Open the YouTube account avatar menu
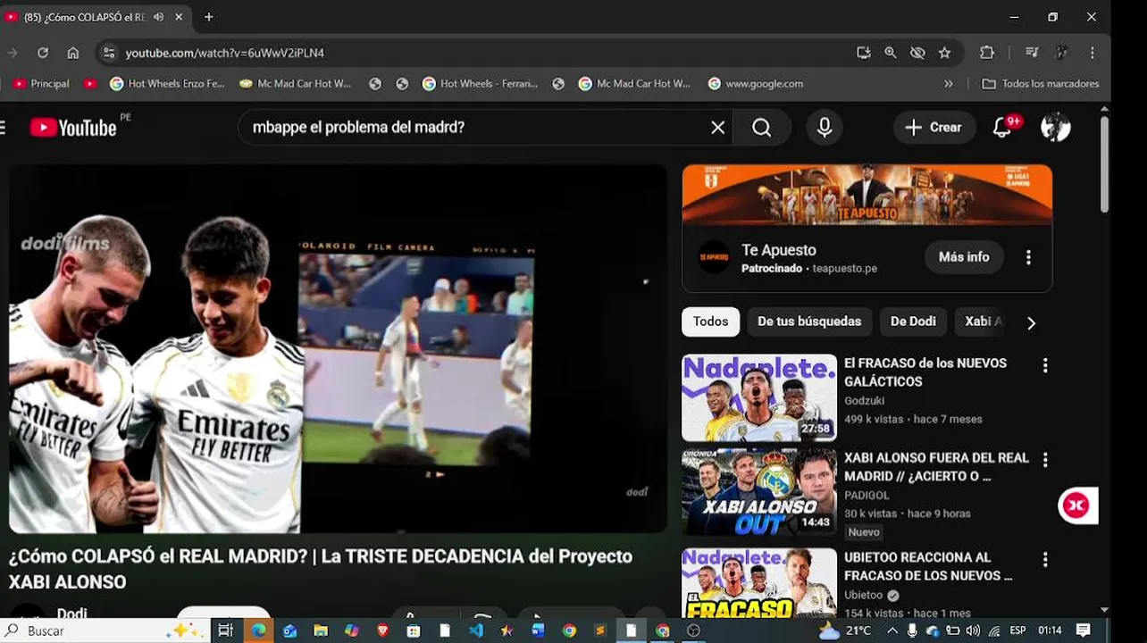Screen dimensions: 1147x643 (1056, 128)
